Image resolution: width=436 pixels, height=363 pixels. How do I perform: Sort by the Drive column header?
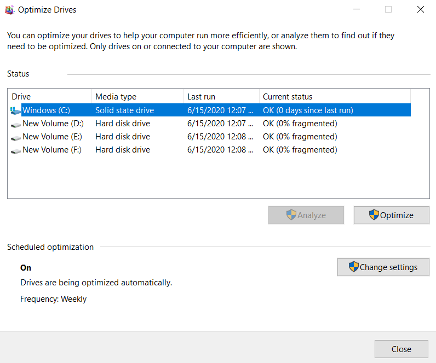[x=50, y=97]
